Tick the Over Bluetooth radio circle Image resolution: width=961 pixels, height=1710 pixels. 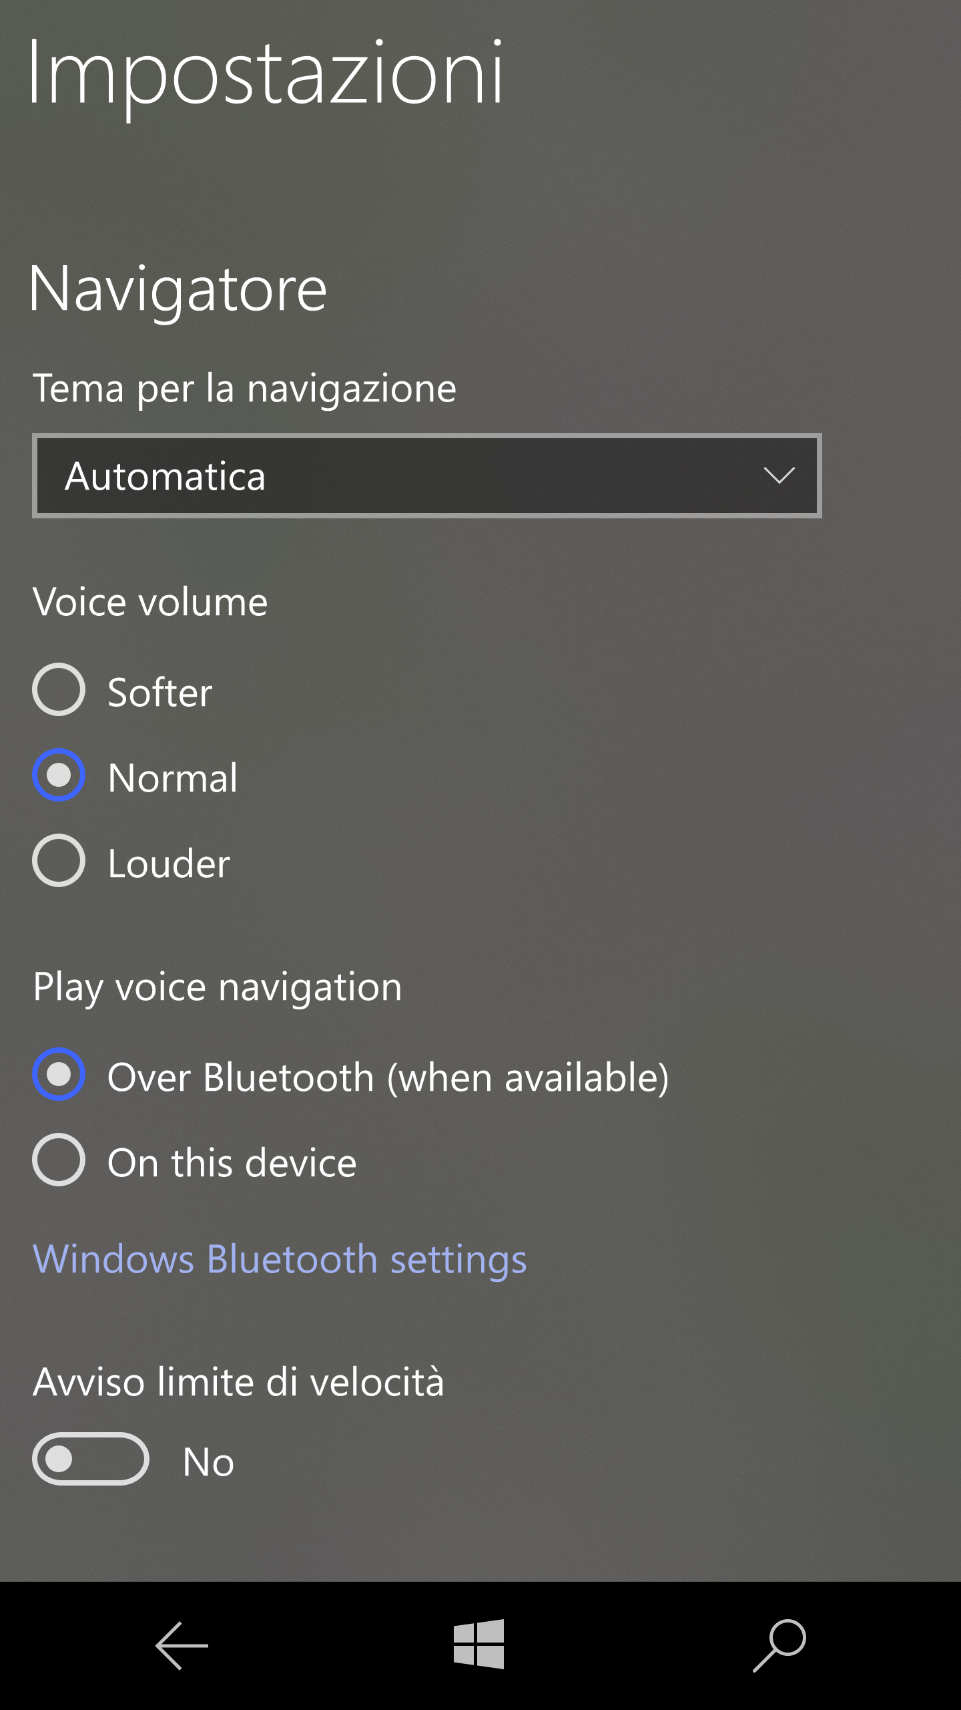coord(59,1074)
